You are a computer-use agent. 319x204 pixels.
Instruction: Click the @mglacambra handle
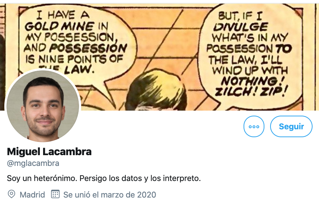coord(33,163)
